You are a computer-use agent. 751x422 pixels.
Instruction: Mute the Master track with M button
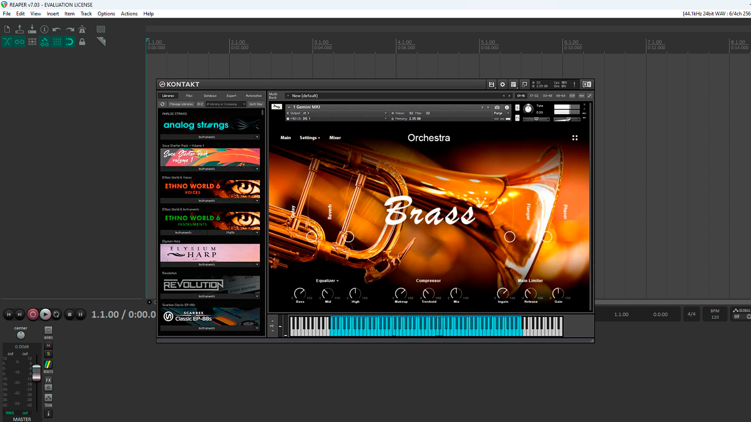tap(48, 346)
